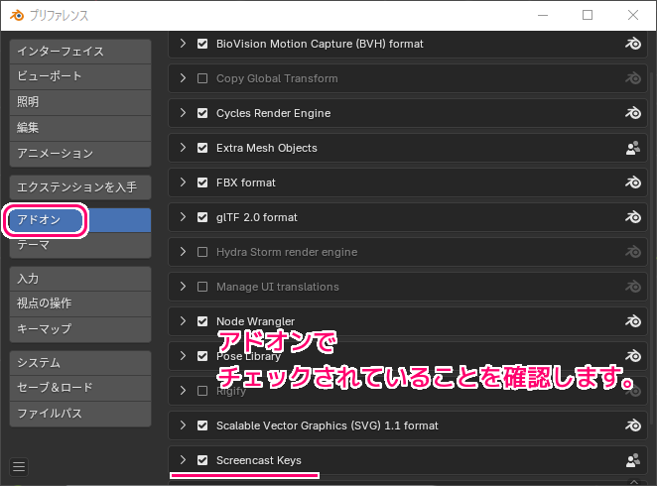Expand BioVision Motion Capture addon details
Viewport: 657px width, 486px height.
183,44
